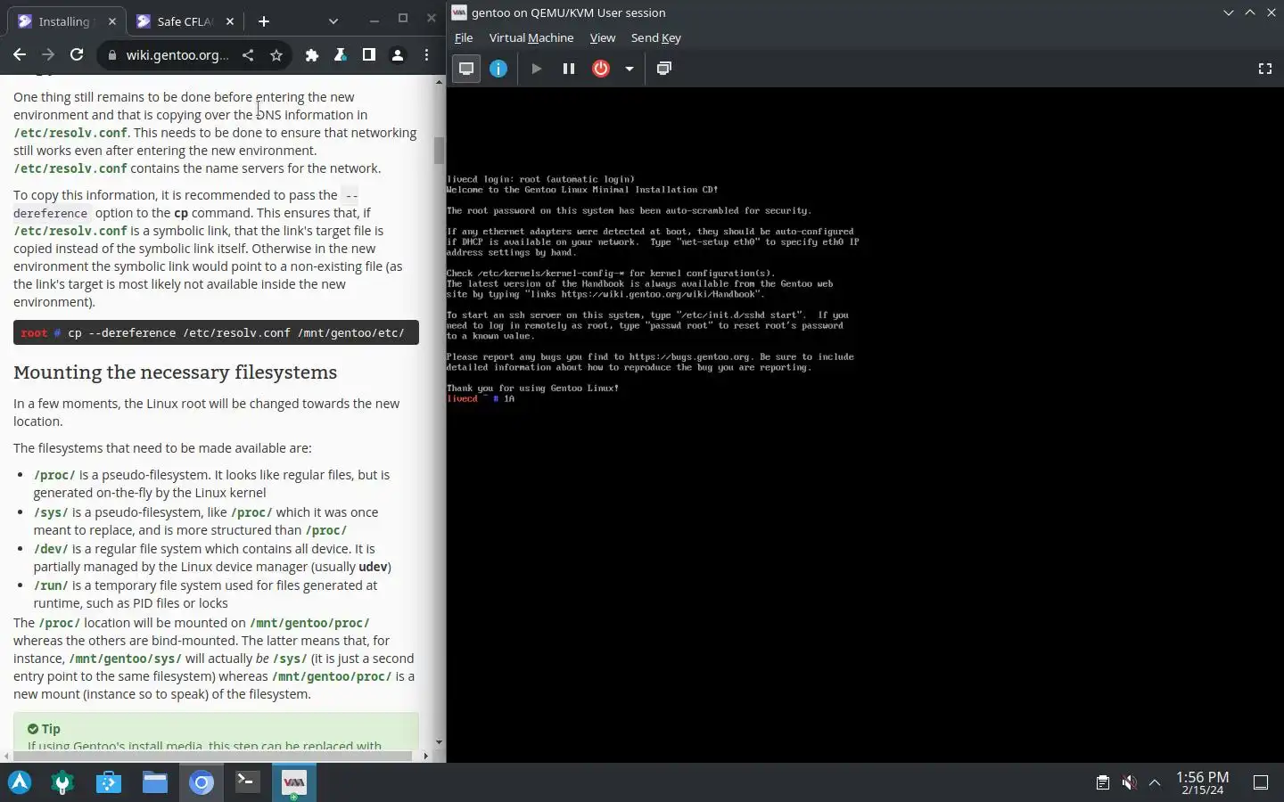Click inside the gentoo VM console

pyautogui.click(x=865, y=424)
